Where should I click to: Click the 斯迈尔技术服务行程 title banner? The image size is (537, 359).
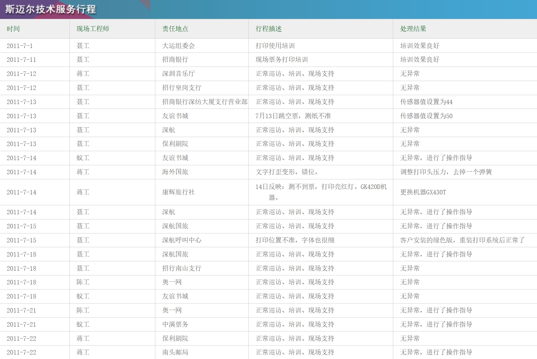[51, 9]
